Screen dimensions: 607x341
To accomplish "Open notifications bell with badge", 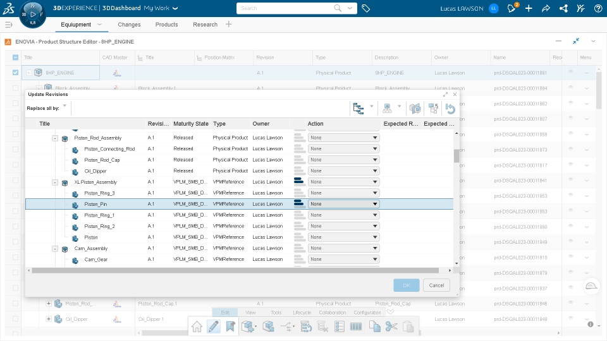I will 512,8.
